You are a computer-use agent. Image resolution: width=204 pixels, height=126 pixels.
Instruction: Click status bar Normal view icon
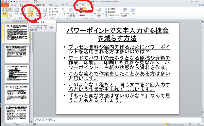(166, 124)
